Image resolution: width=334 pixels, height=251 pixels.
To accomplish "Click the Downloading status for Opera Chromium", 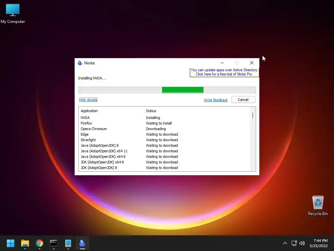I will pos(156,129).
